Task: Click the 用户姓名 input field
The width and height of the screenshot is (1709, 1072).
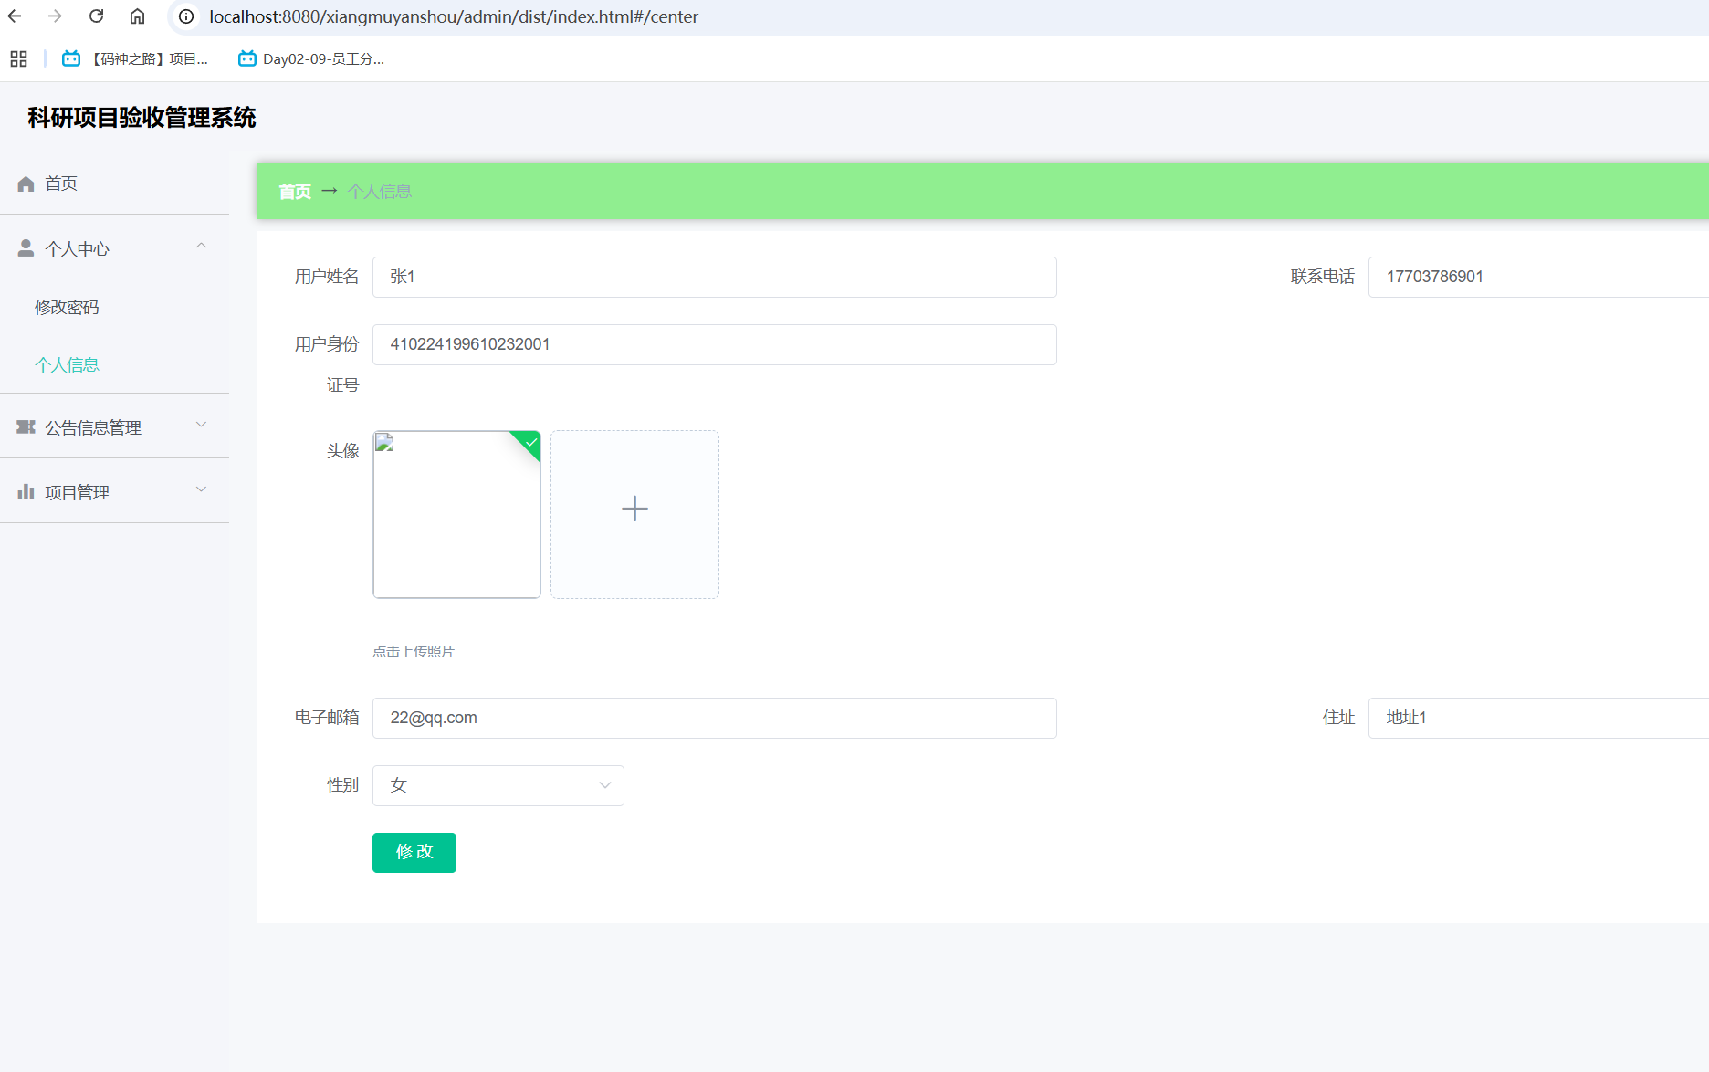Action: [x=714, y=277]
